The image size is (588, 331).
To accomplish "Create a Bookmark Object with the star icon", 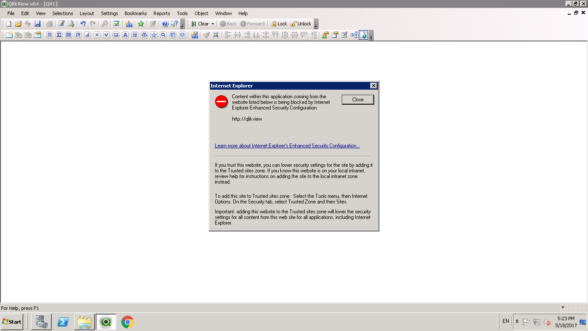I will (154, 35).
